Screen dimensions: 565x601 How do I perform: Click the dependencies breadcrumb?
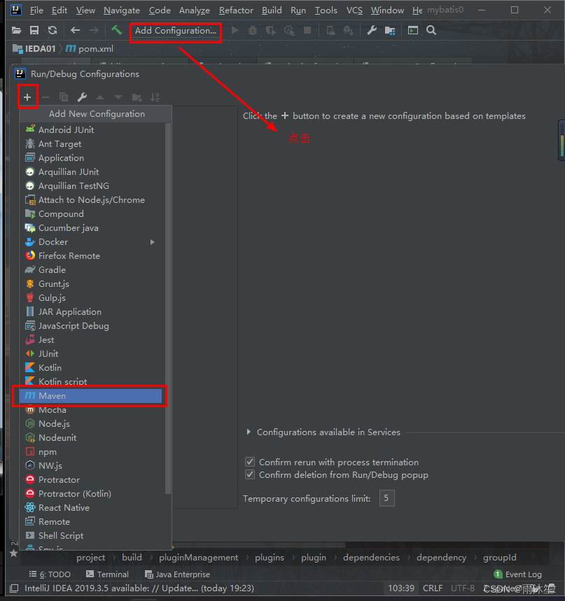pyautogui.click(x=371, y=558)
